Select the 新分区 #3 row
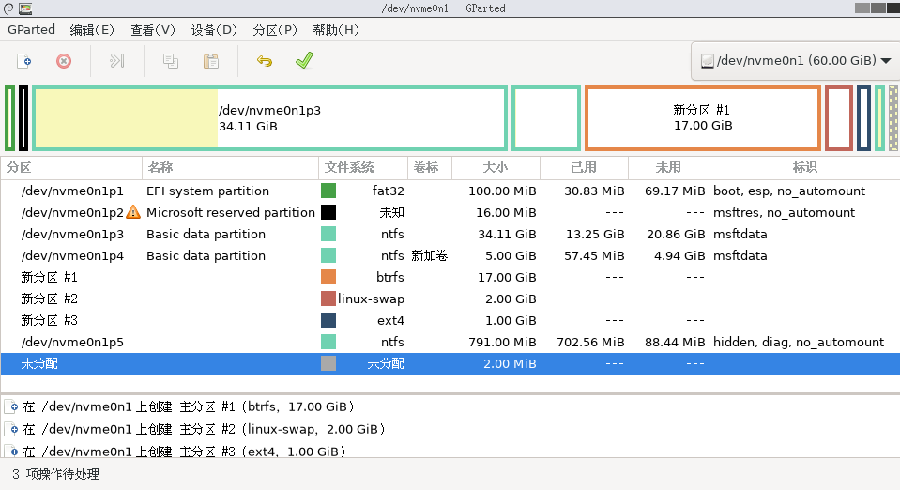The height and width of the screenshot is (490, 900). [x=450, y=320]
